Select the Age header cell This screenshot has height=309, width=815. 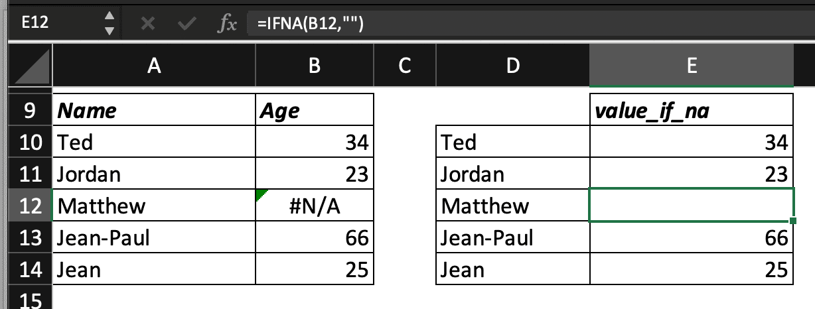click(x=315, y=110)
